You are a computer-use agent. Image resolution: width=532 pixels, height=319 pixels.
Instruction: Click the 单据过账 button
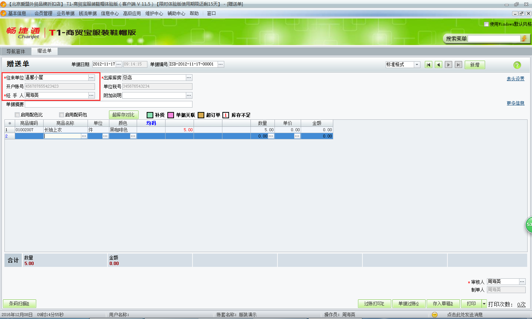point(409,304)
